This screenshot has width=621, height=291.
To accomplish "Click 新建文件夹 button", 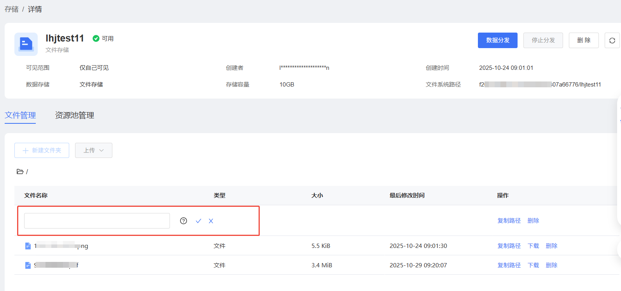I will tap(42, 151).
